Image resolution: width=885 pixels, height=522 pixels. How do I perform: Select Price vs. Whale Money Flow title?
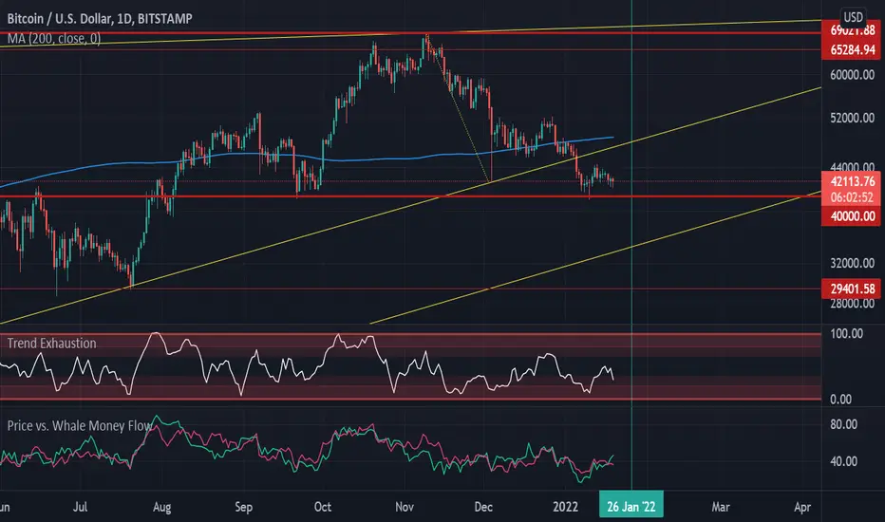point(80,425)
